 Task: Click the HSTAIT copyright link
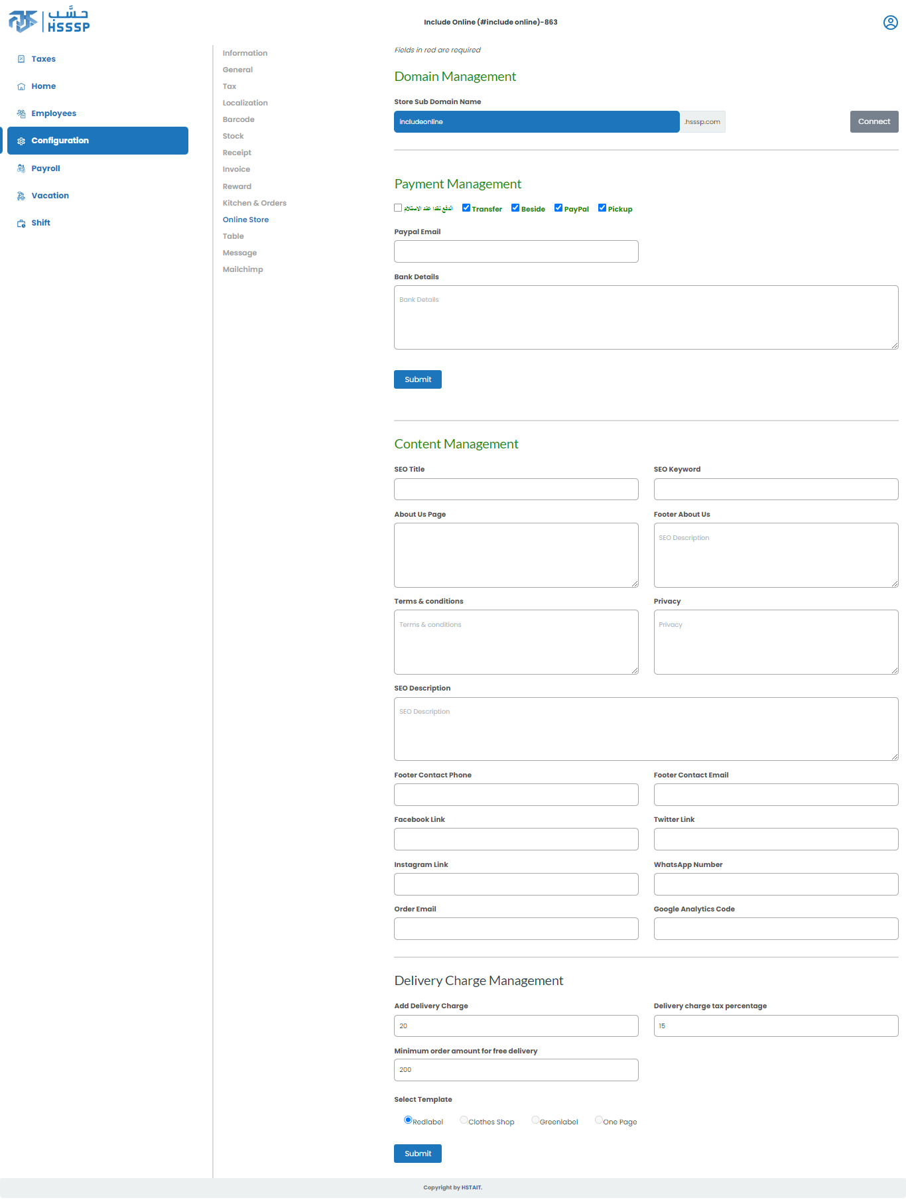[x=472, y=1187]
